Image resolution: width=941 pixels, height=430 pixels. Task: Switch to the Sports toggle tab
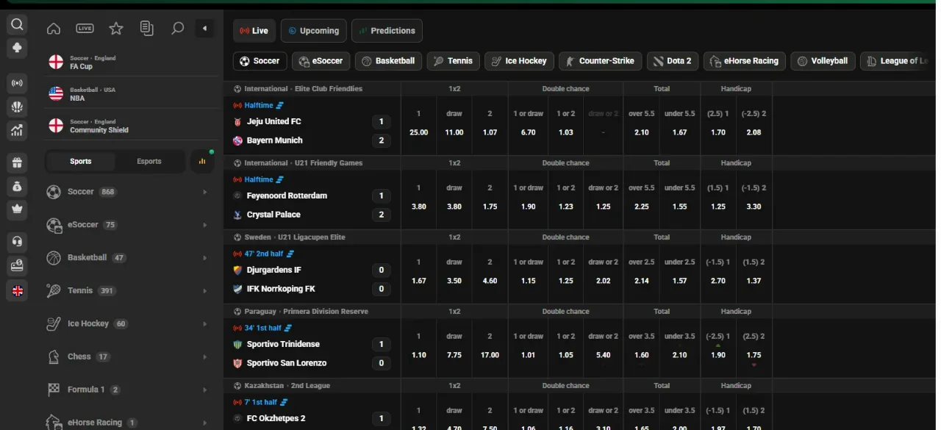tap(81, 162)
